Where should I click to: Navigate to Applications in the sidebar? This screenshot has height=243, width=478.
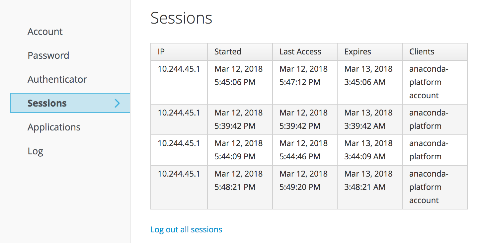coord(54,127)
